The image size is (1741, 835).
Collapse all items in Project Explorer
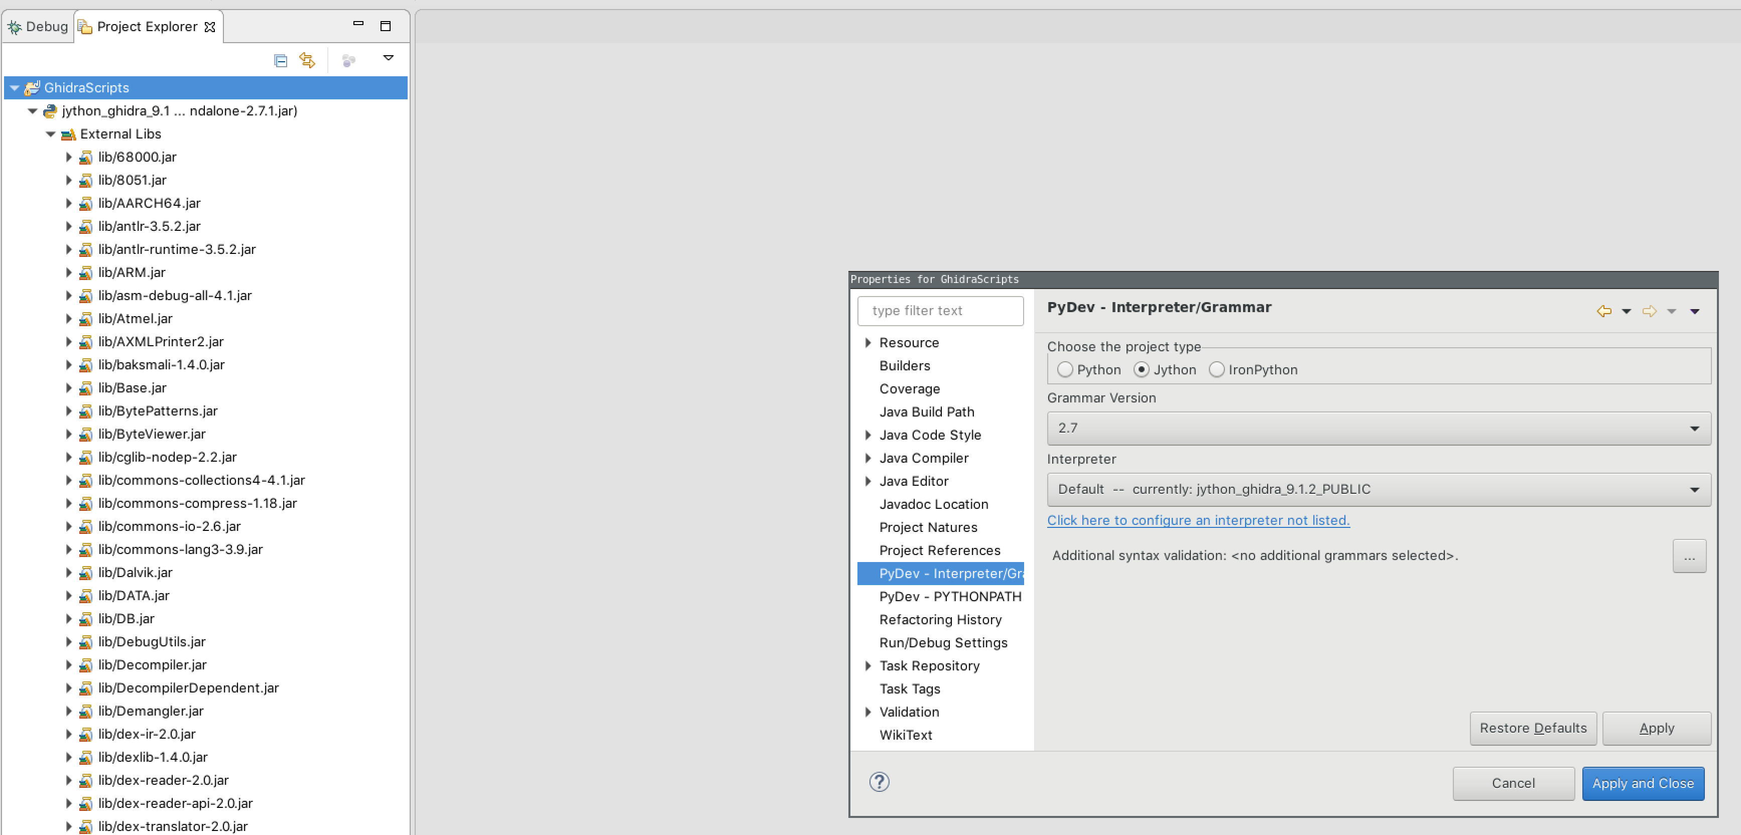point(281,60)
